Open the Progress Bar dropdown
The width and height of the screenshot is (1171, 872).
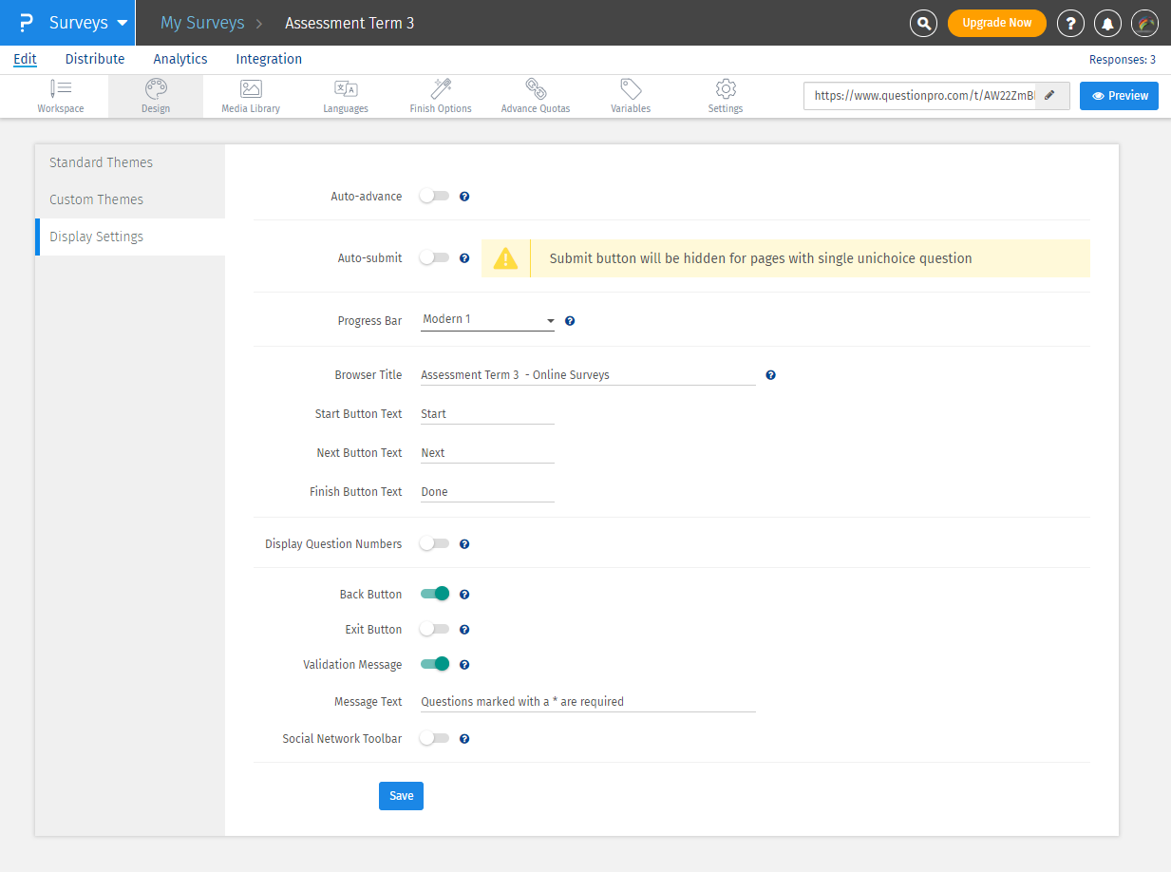pos(487,320)
